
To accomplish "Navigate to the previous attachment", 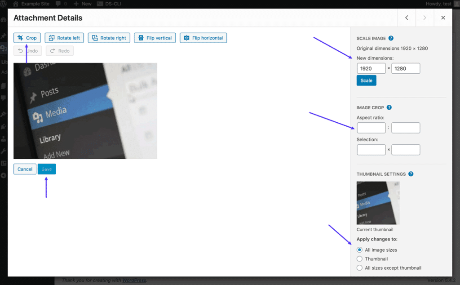I will click(406, 18).
